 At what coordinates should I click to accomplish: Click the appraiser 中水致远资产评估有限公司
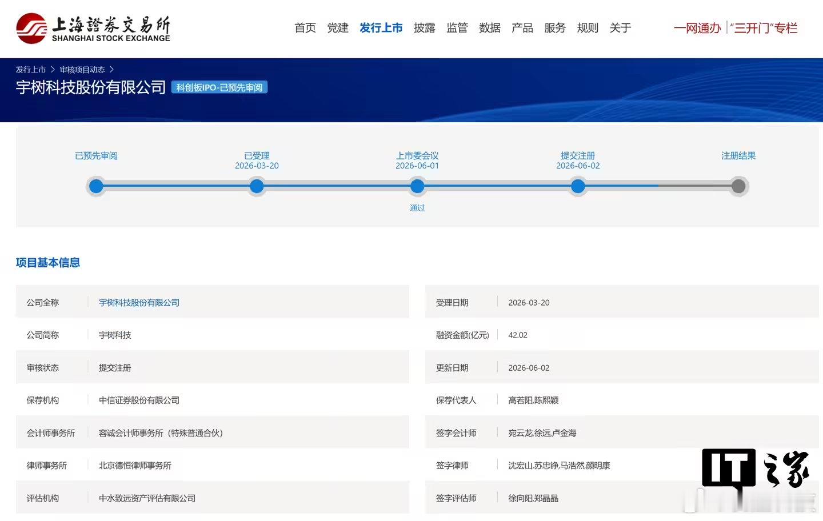click(147, 498)
